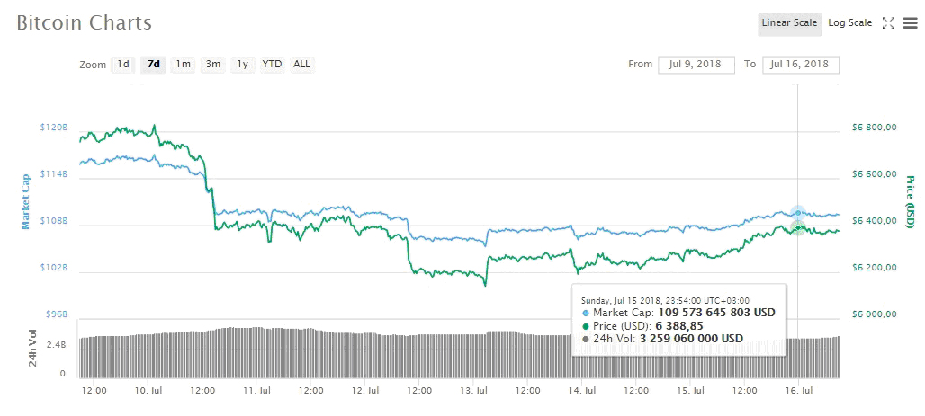Click the Market Cap axis title
Screen dimensions: 925x416
25,201
